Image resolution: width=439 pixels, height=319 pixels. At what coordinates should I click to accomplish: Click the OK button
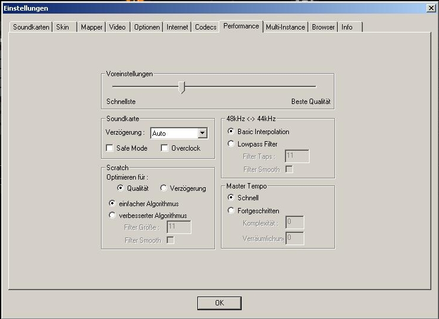219,302
